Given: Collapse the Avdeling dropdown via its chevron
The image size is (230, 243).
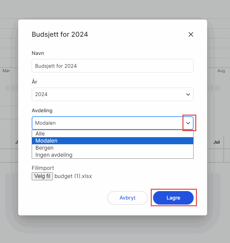Looking at the screenshot, I should click(188, 123).
